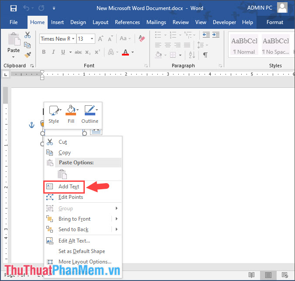Screen dimensions: 295x281
Task: Switch to the Layout ribbon tab
Action: [101, 22]
